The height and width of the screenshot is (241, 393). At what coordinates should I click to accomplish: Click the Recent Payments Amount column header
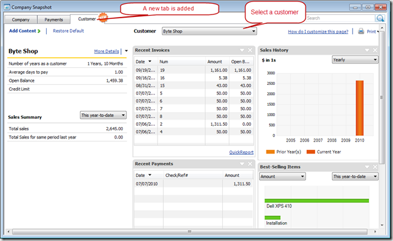click(x=237, y=176)
